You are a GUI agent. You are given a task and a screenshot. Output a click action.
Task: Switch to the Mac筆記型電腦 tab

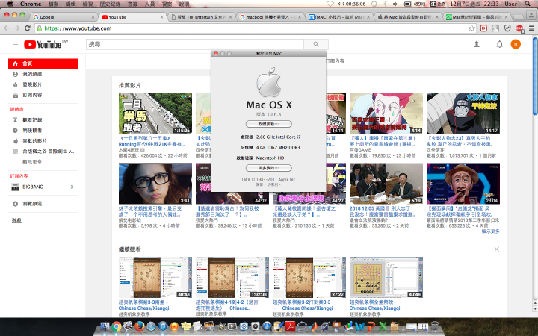[x=477, y=16]
